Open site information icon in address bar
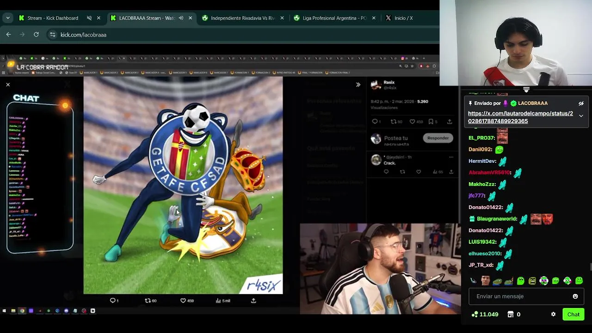This screenshot has width=592, height=333. pyautogui.click(x=52, y=35)
